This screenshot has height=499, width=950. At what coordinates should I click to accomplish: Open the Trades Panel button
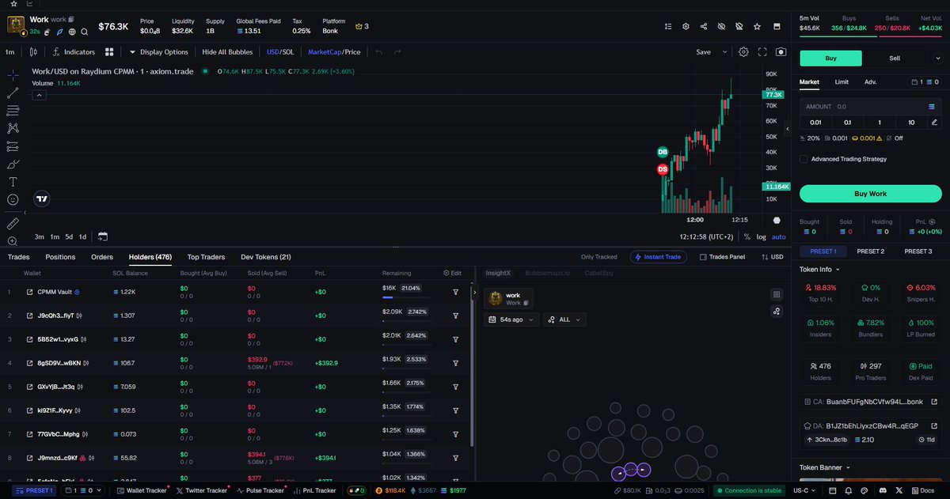click(722, 257)
